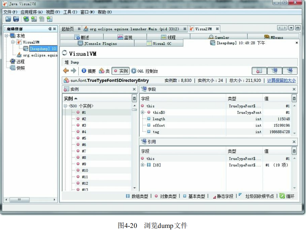Open the 概述 tab
The width and height of the screenshot is (306, 231).
click(x=82, y=37)
